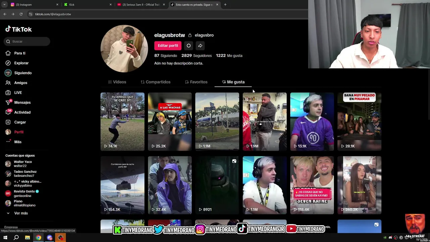Click the profile avatar picture
Viewport: 430px width, 242px height.
(124, 49)
